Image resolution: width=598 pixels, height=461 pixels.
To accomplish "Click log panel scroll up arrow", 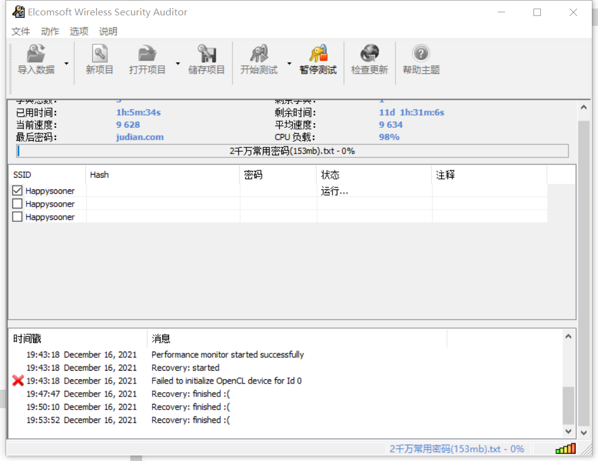I will tap(568, 336).
